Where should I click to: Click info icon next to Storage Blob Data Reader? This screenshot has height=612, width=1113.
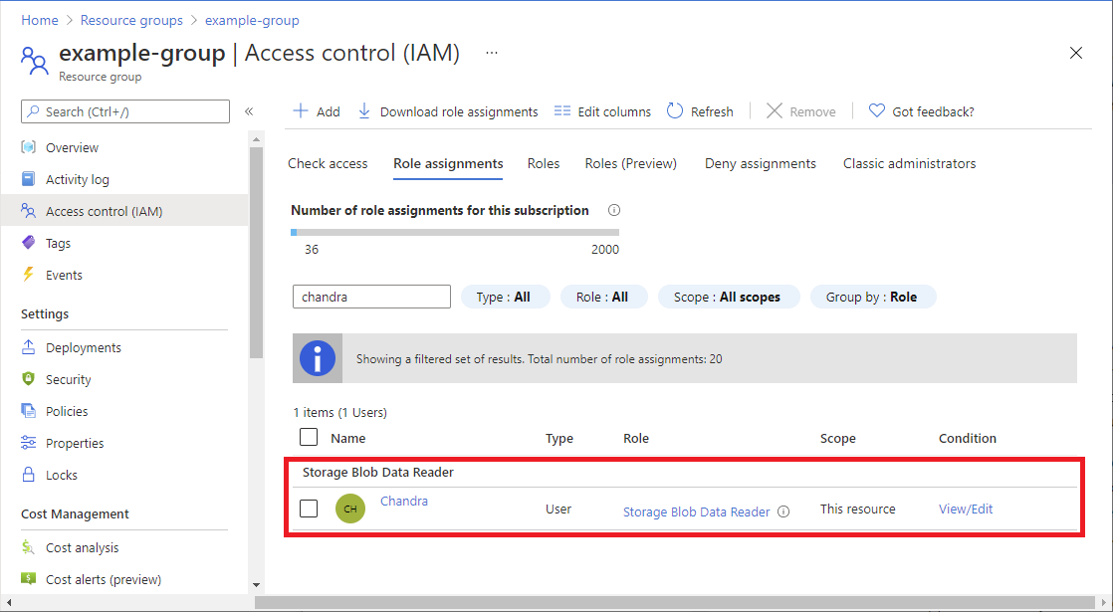[783, 511]
